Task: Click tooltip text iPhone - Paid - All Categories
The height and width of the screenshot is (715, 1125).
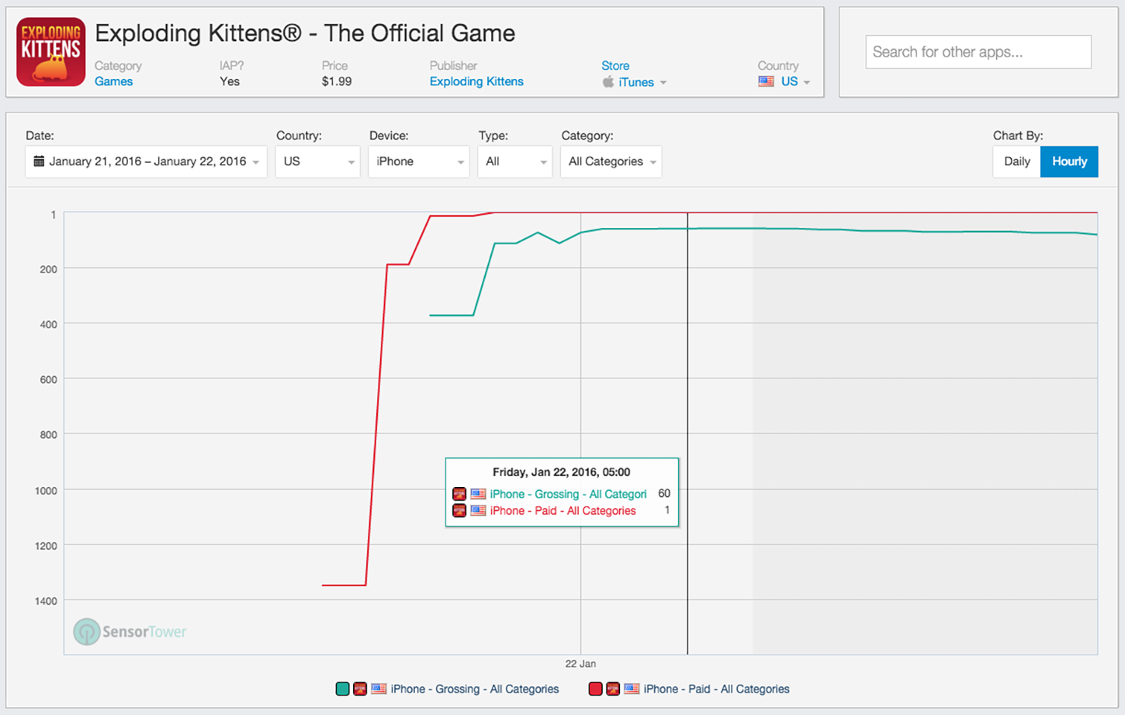Action: (x=562, y=510)
